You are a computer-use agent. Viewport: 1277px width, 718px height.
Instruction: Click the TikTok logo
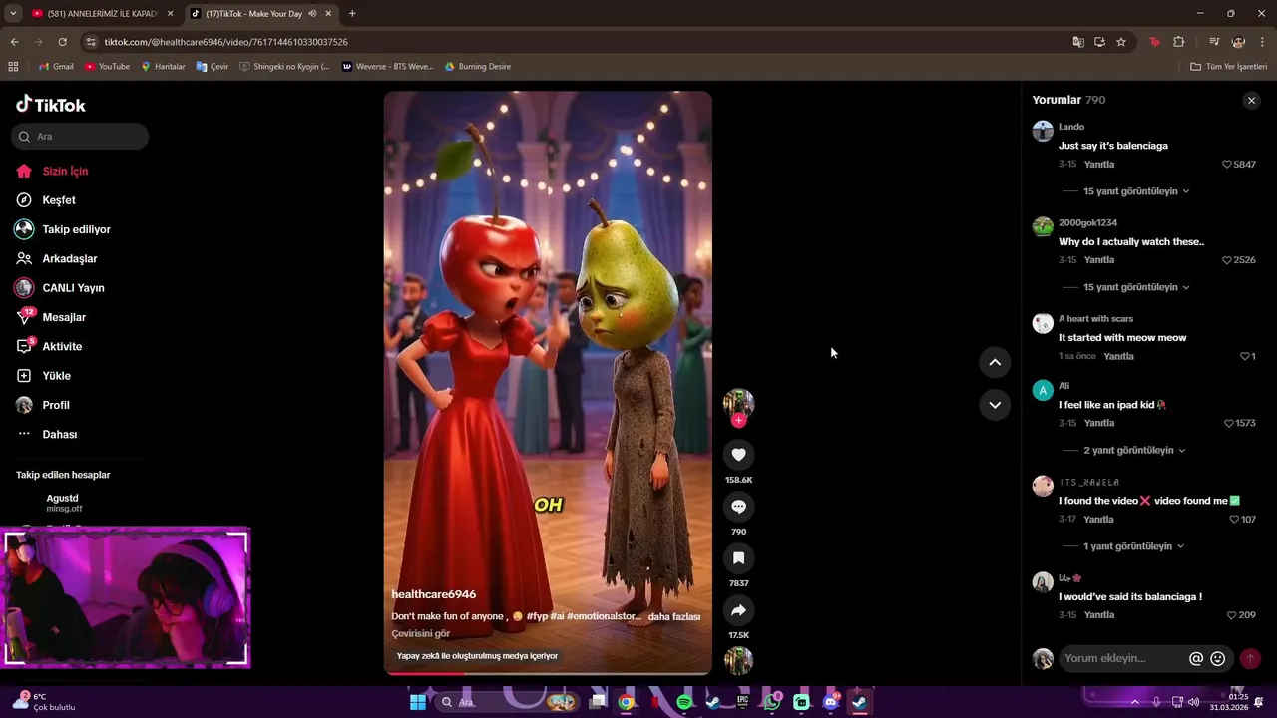pos(51,105)
